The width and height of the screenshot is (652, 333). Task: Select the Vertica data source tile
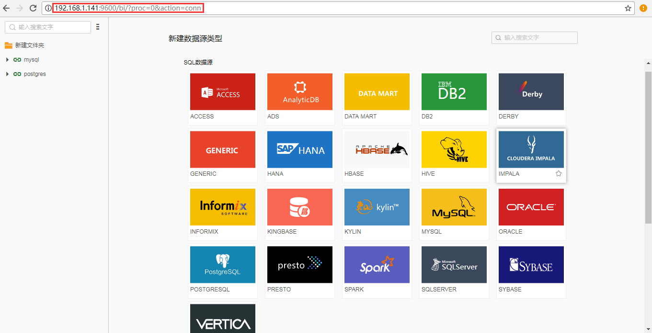tap(223, 318)
